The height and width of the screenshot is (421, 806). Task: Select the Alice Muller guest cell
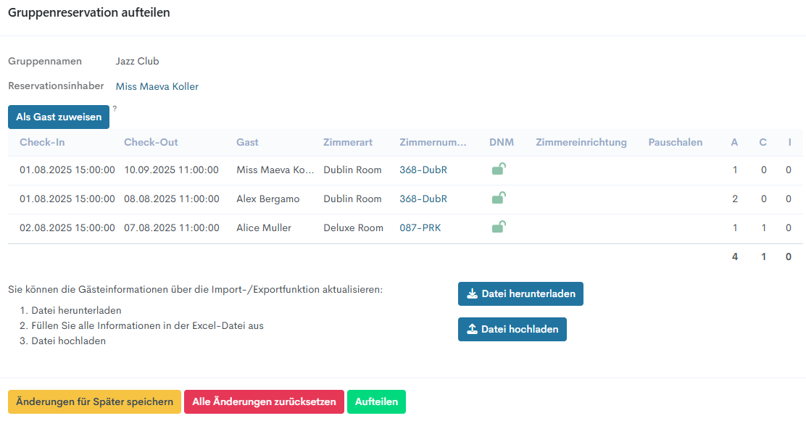pos(264,228)
